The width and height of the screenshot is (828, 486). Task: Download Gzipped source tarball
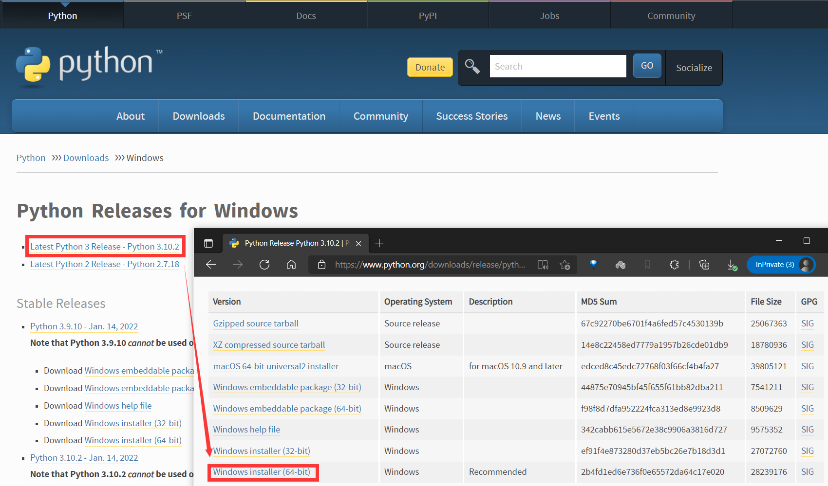(x=256, y=324)
